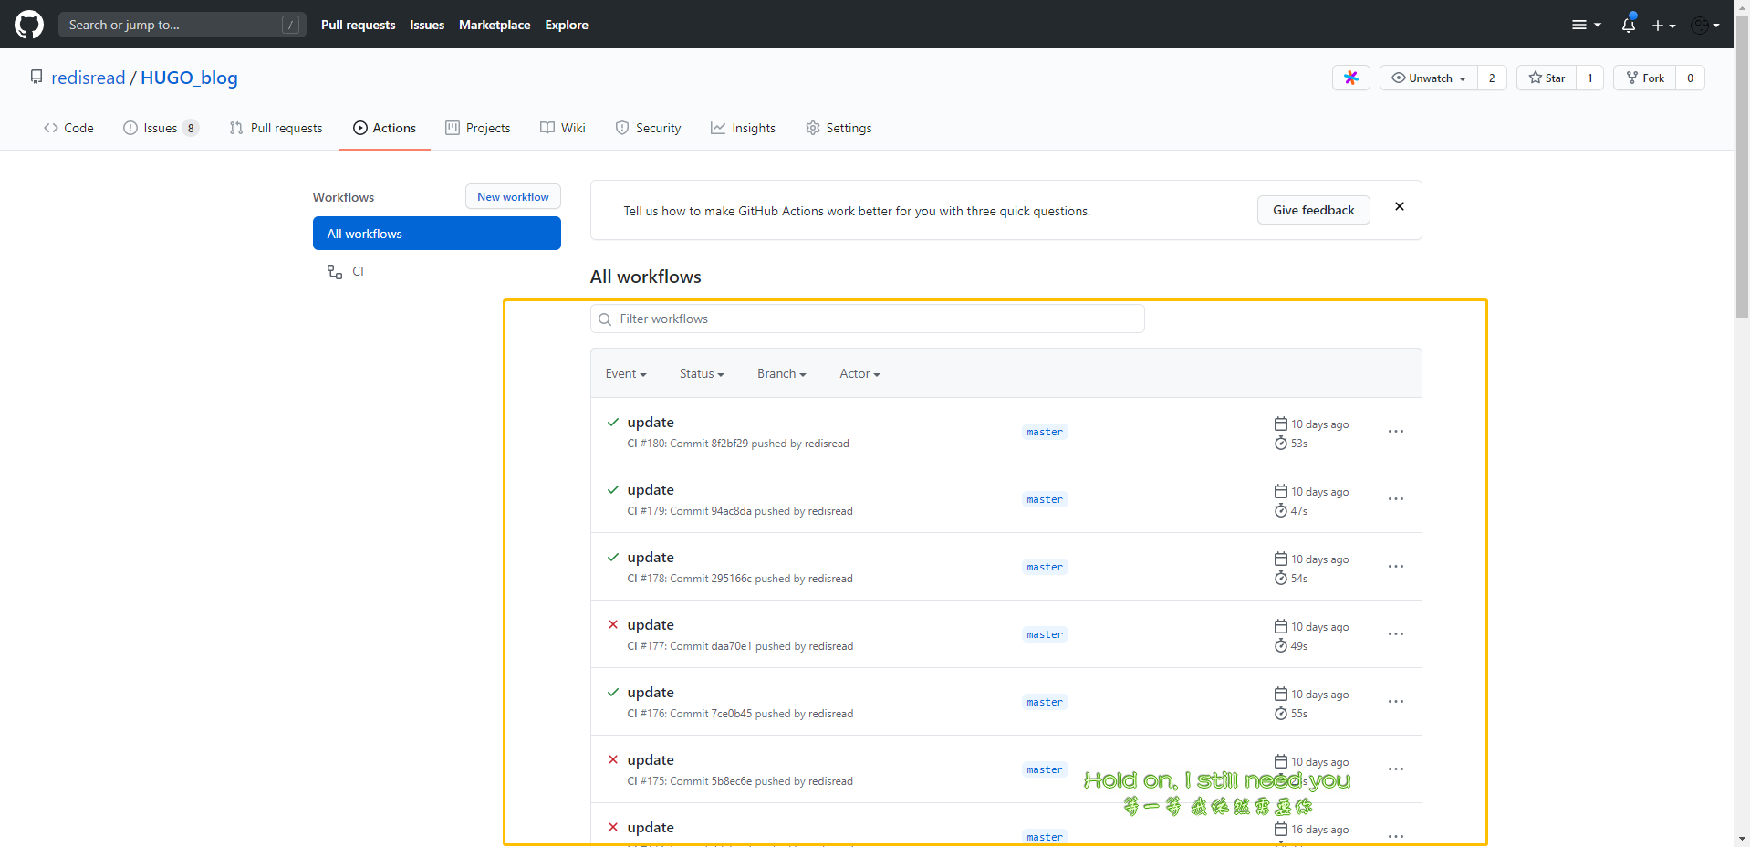The width and height of the screenshot is (1750, 847).
Task: Expand the Branch filter dropdown
Action: [782, 373]
